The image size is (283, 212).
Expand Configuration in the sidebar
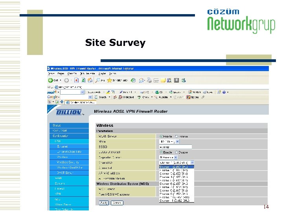[69, 136]
